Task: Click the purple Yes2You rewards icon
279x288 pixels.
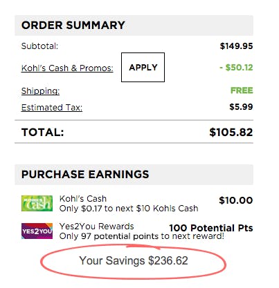Action: click(x=37, y=231)
